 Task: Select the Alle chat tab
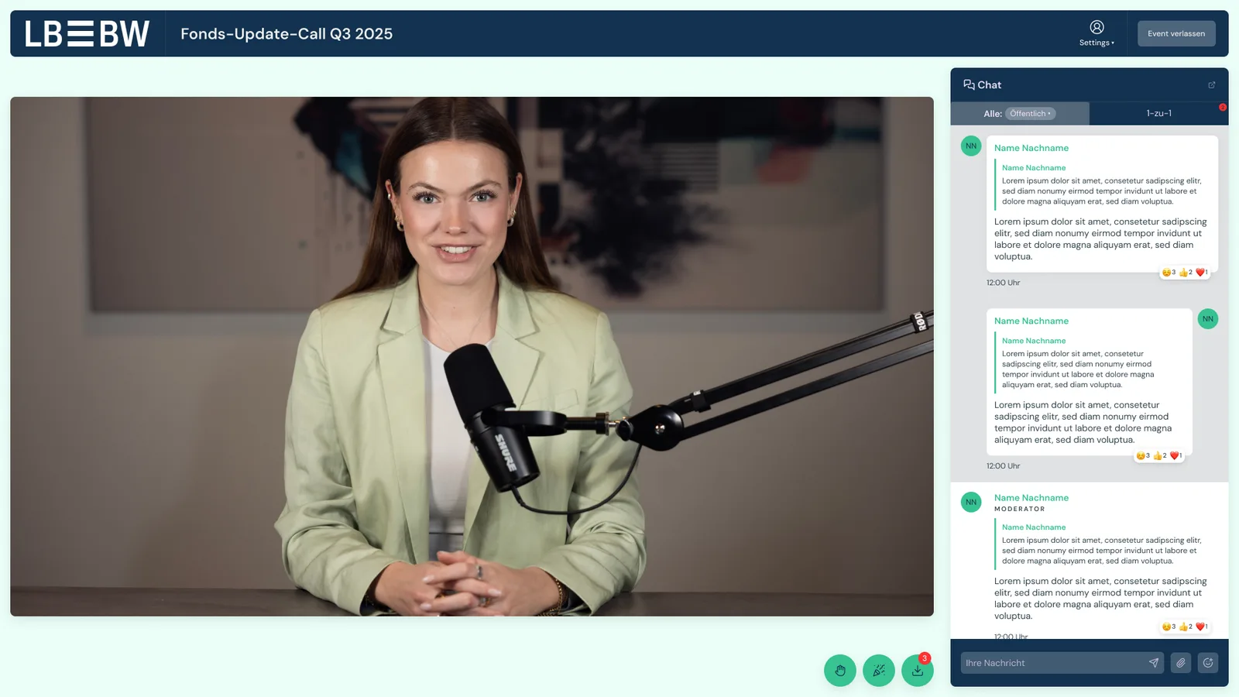1020,113
